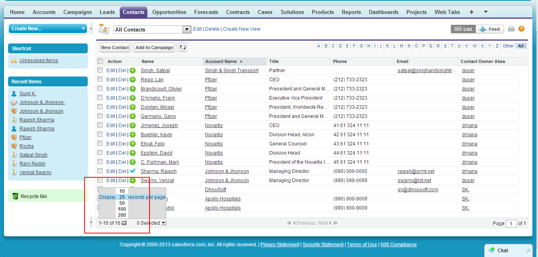538x257 pixels.
Task: Click the refresh icon beside Add to Campaign
Action: pos(183,47)
